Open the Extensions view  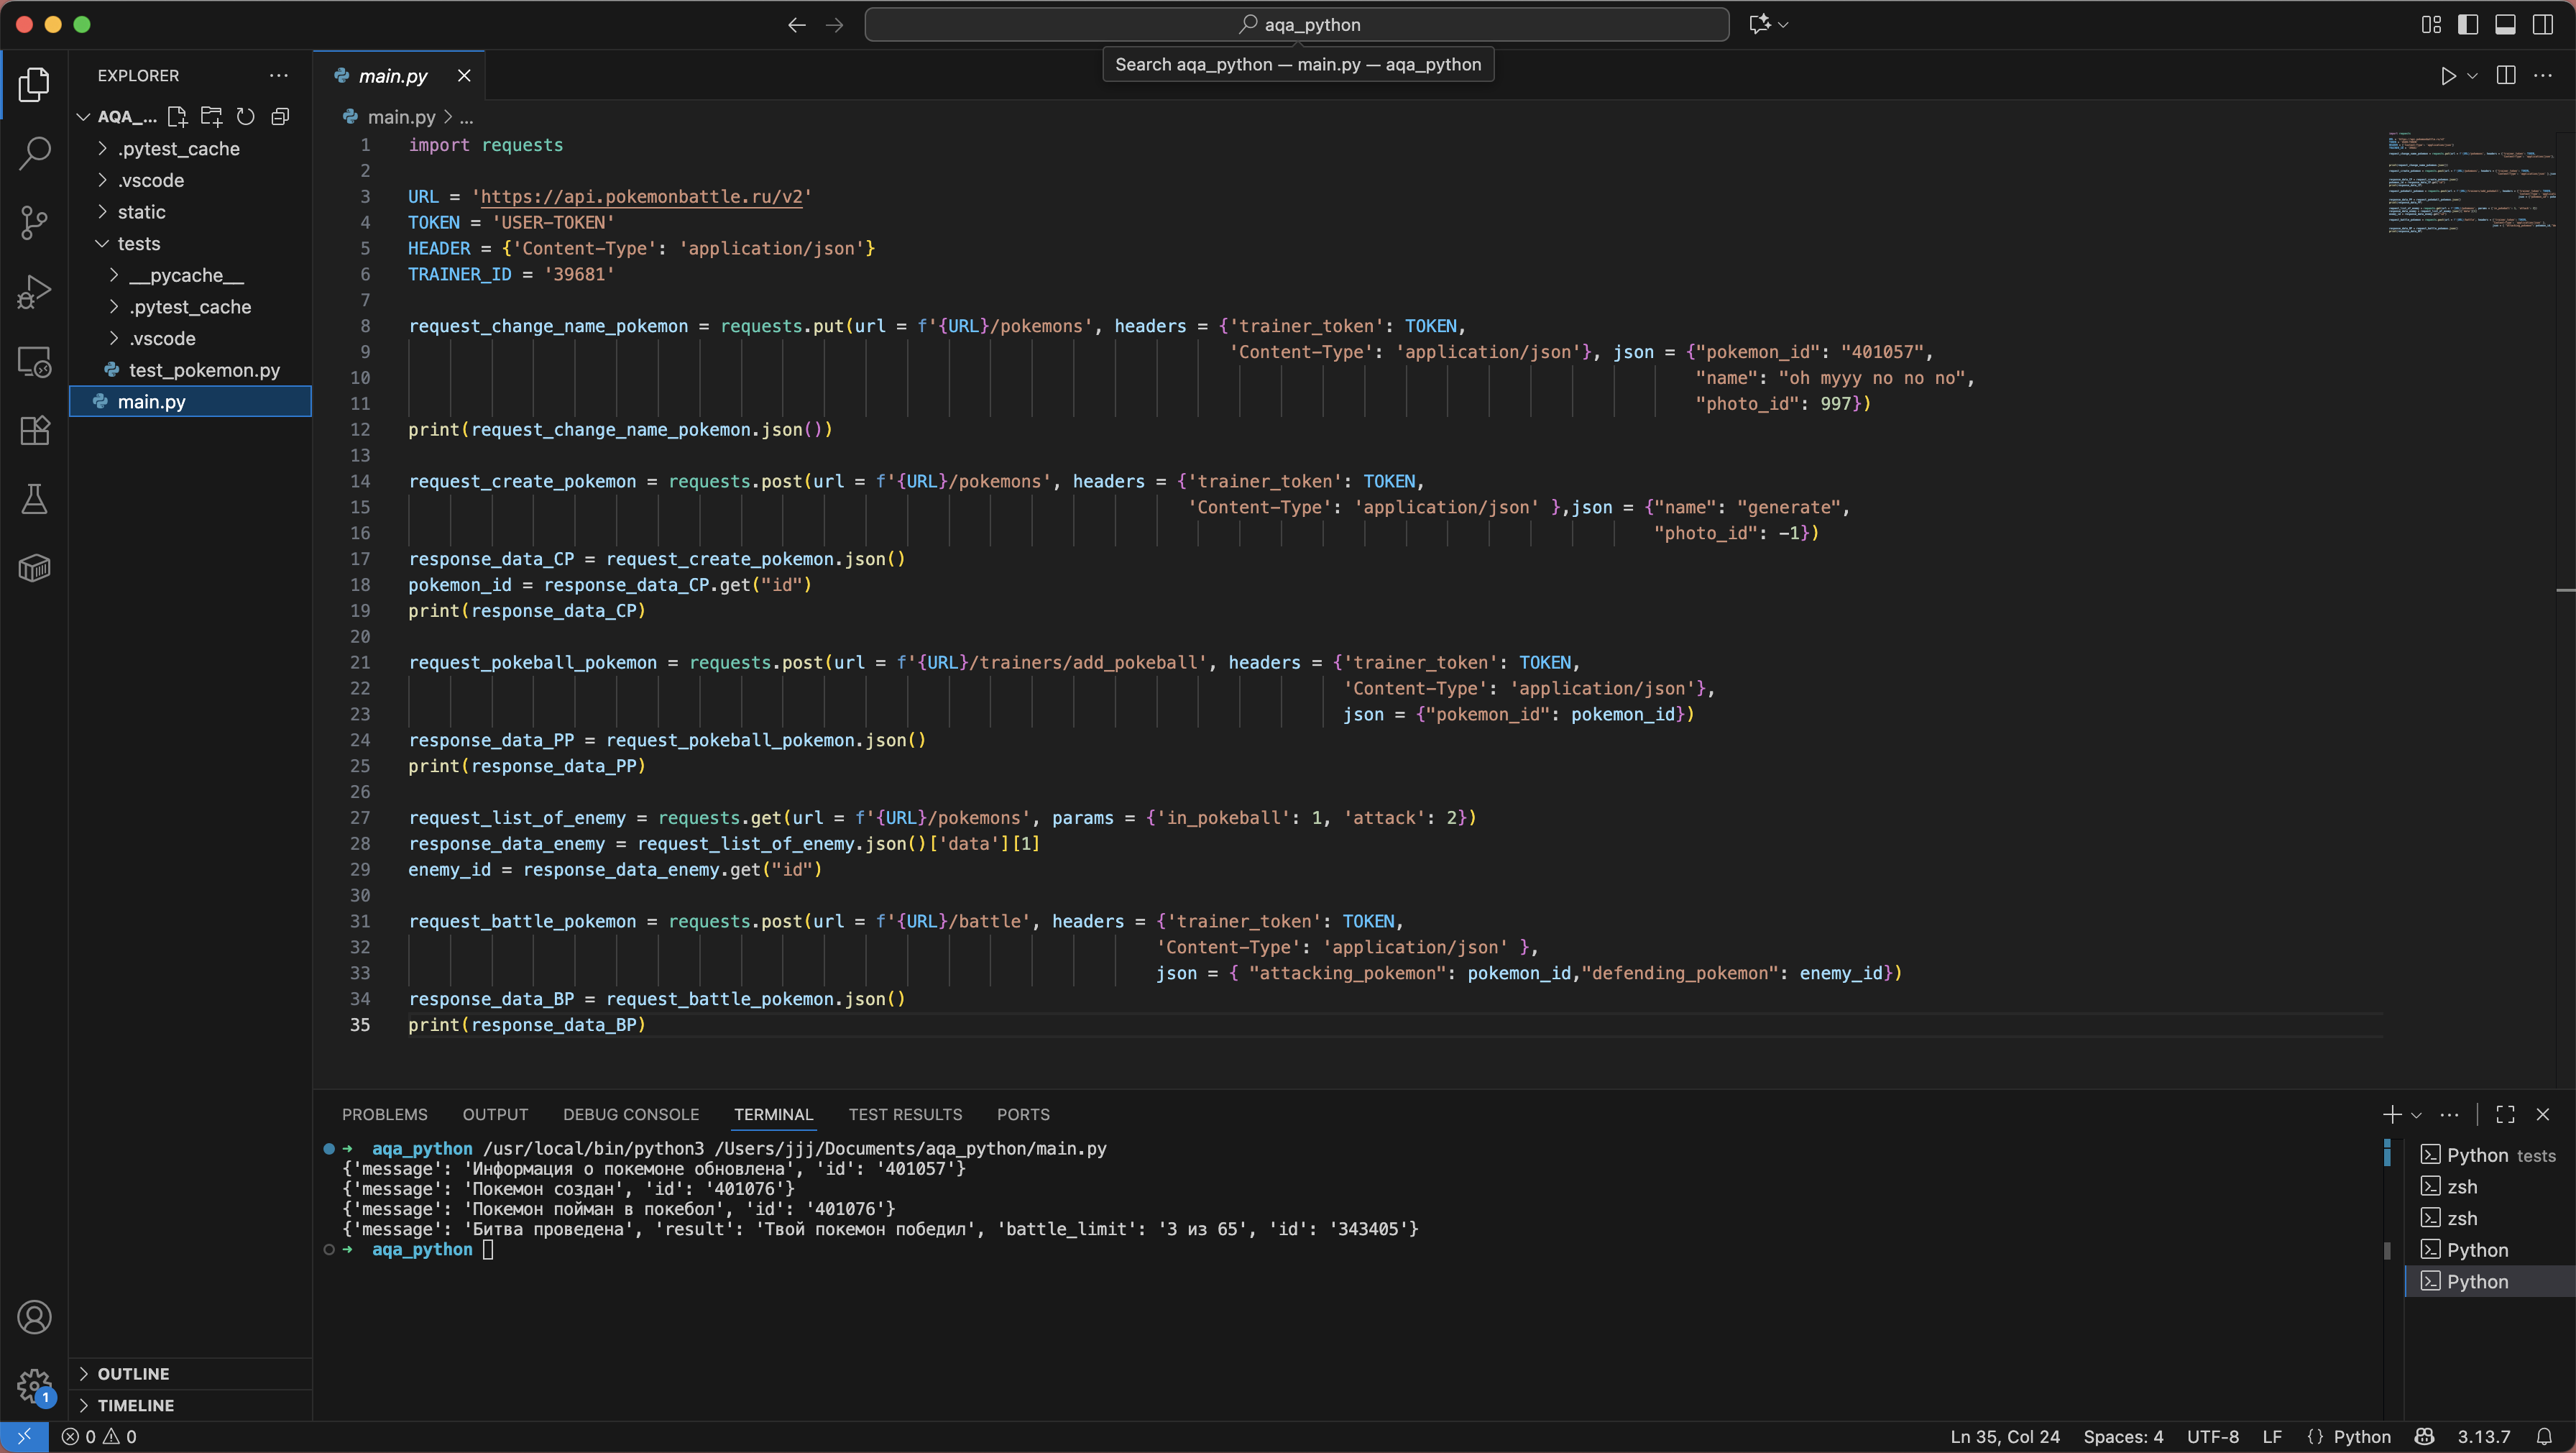click(34, 430)
